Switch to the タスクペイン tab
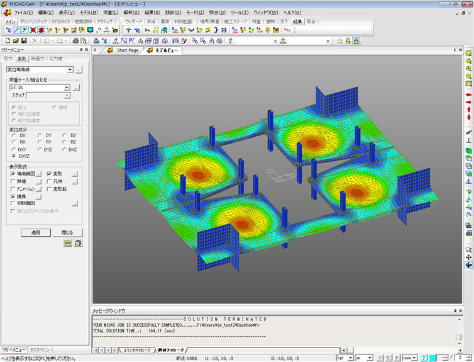474x362 pixels. point(40,349)
